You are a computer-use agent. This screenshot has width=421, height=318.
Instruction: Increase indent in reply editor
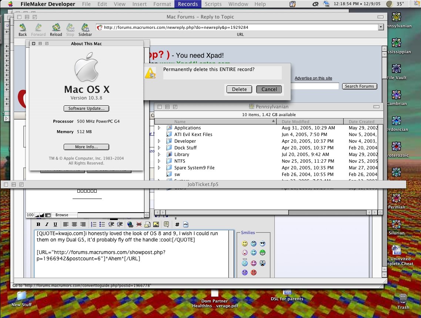tap(120, 224)
